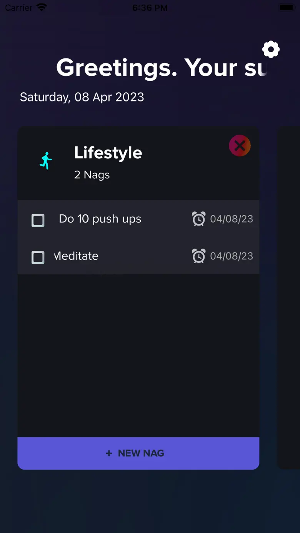The image size is (300, 533).
Task: Check the Meditate checkbox
Action: point(38,257)
